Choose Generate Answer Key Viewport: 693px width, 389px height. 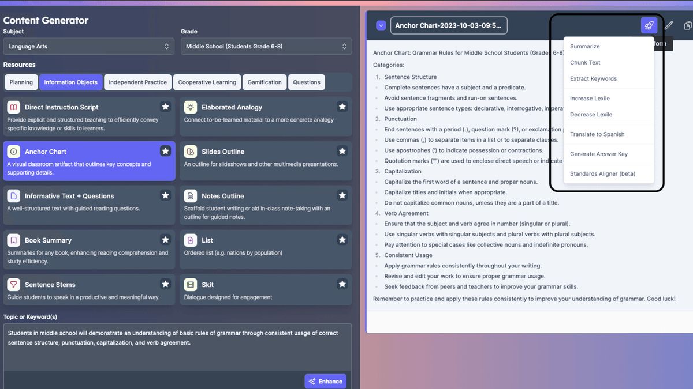tap(599, 154)
